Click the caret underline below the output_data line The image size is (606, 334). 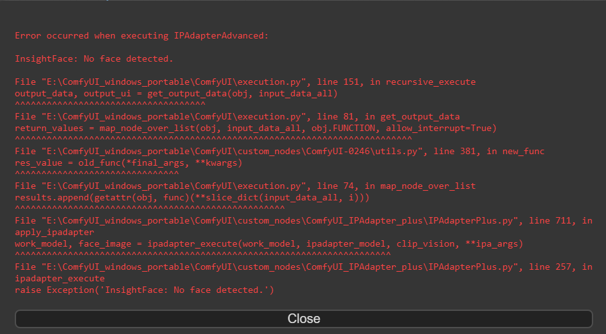pos(109,103)
